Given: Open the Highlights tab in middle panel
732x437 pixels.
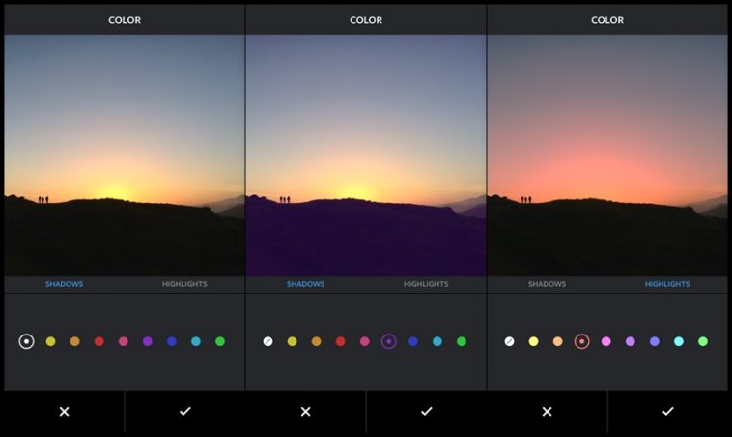Looking at the screenshot, I should (425, 284).
